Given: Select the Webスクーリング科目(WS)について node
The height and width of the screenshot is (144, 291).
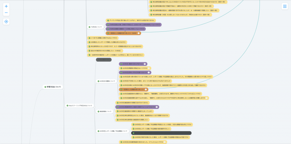Looking at the screenshot, I should pyautogui.click(x=80, y=106).
